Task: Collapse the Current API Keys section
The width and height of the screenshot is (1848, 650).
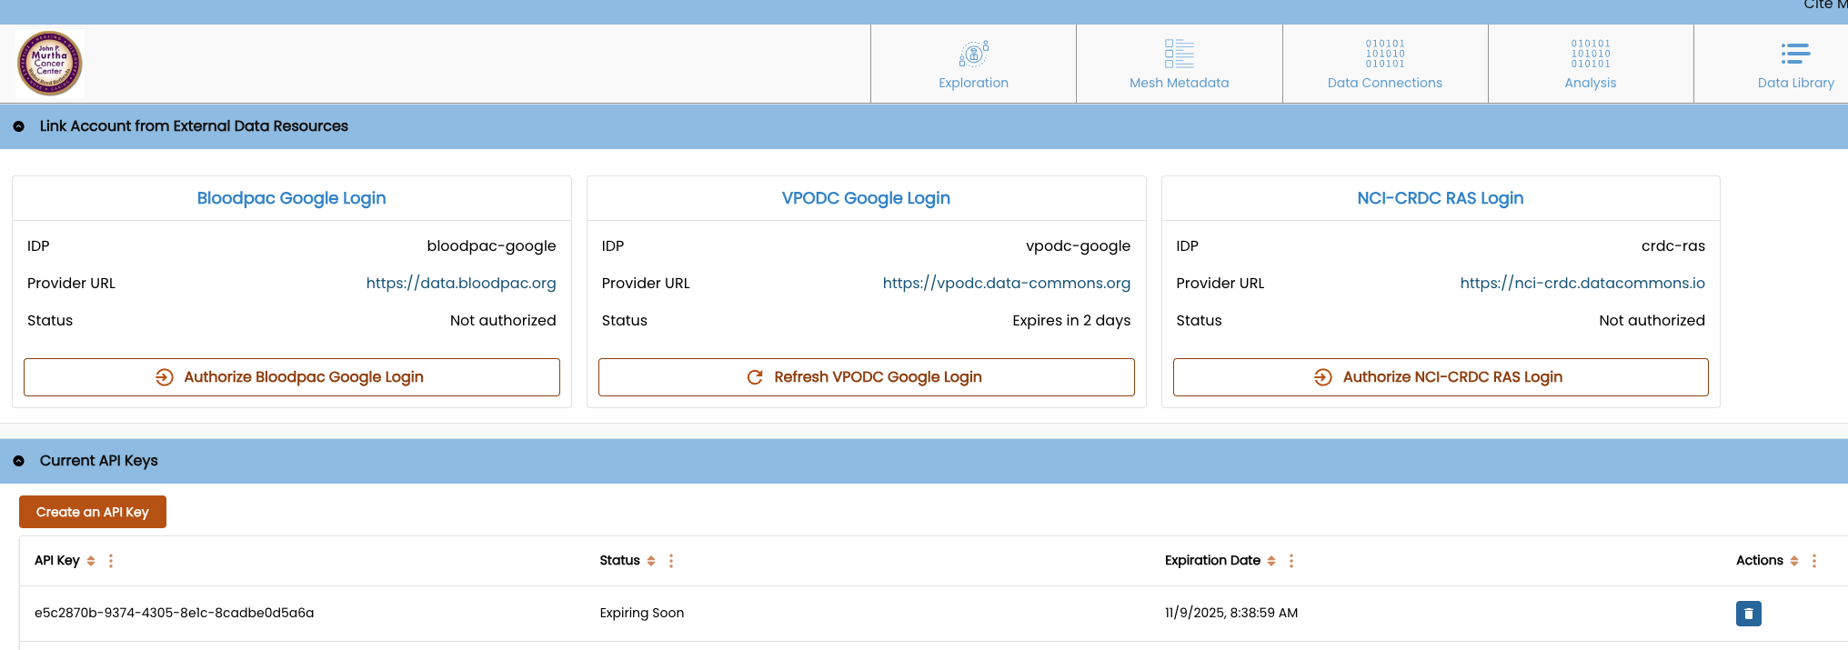Action: 18,461
